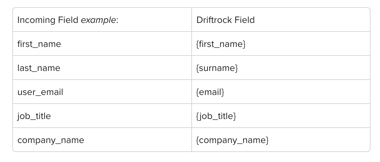Screen dimensions: 380x162
Task: Click the word 'Field' after 'Driftrock'
Action: 244,20
